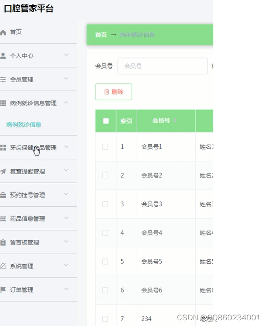Open the 留言板管理 menu label
The image size is (268, 326).
[24, 243]
